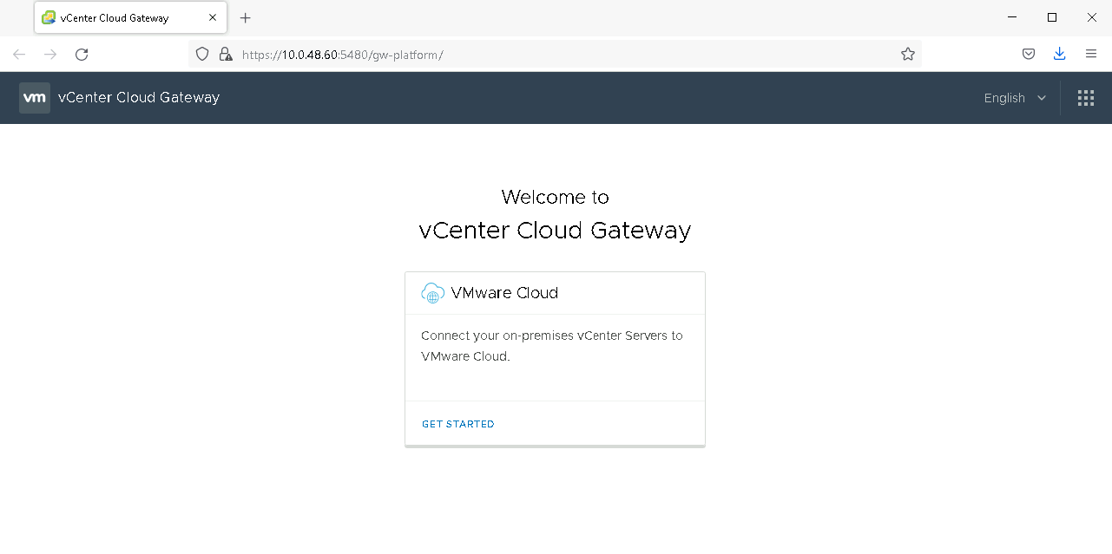Click the Save to Pocket icon
The width and height of the screenshot is (1112, 554).
[x=1028, y=55]
